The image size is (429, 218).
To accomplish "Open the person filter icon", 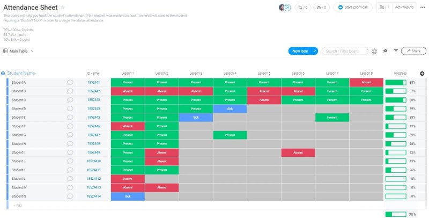I will pyautogui.click(x=374, y=51).
